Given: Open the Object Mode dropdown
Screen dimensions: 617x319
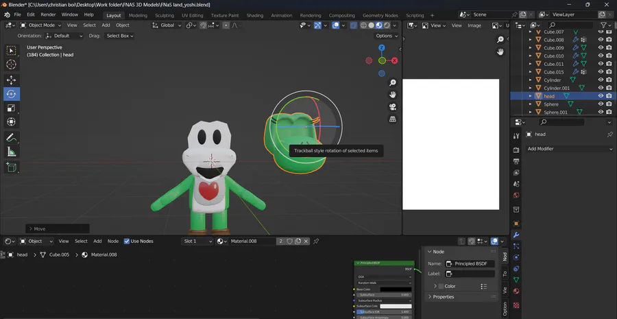Looking at the screenshot, I should coord(41,25).
